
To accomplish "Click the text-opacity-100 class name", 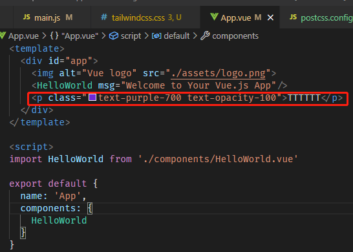I will click(x=232, y=98).
